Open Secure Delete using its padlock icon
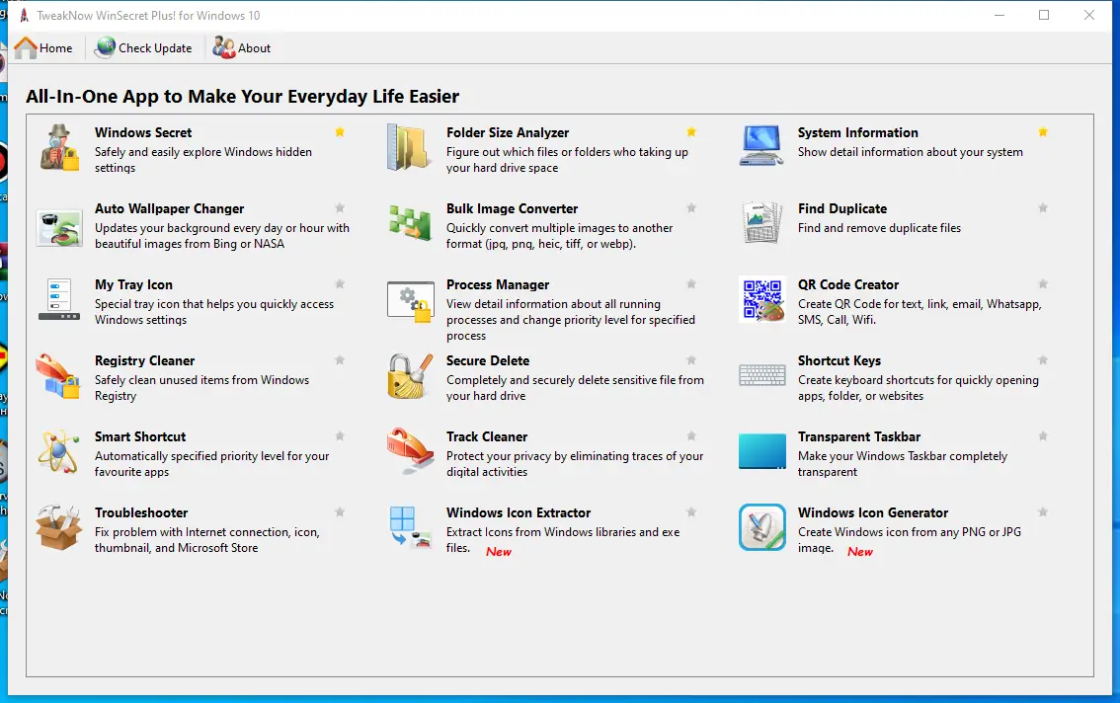The image size is (1120, 703). pyautogui.click(x=409, y=376)
